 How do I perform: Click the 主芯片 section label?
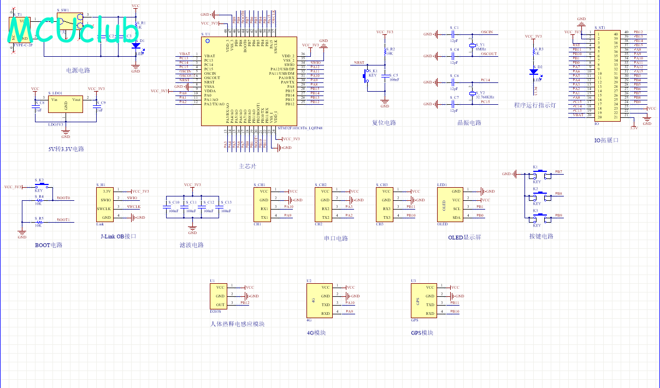[x=247, y=166]
